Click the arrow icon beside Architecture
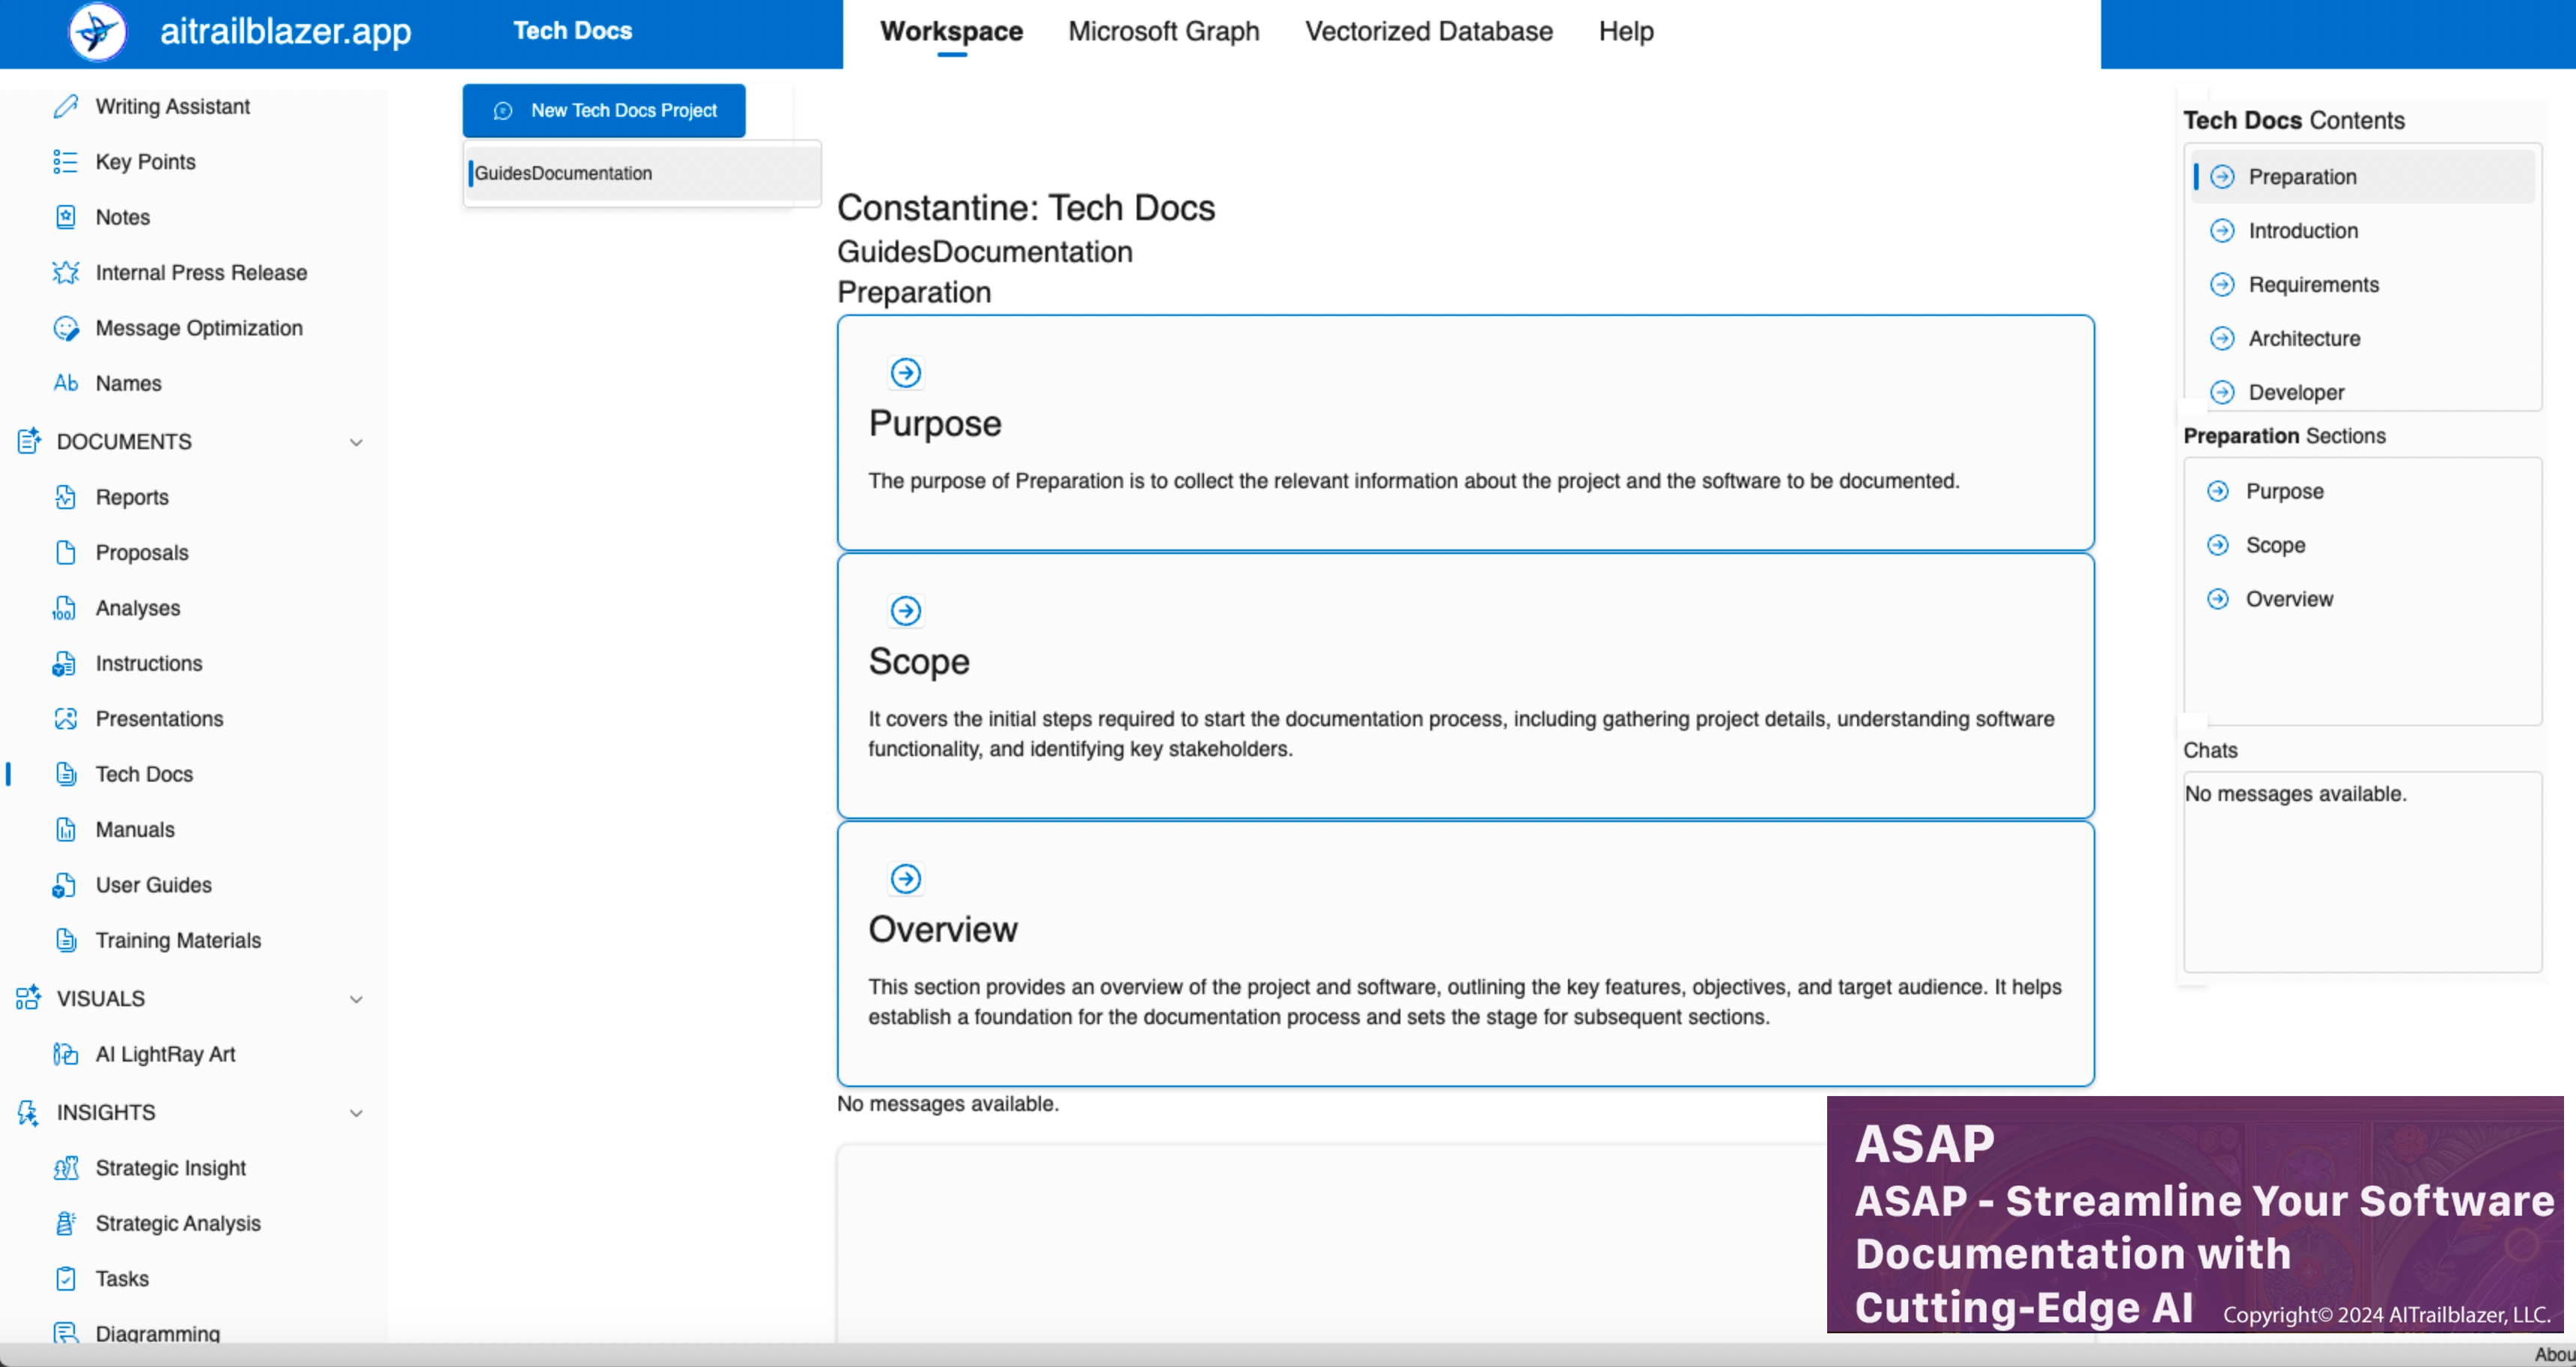 (x=2222, y=339)
